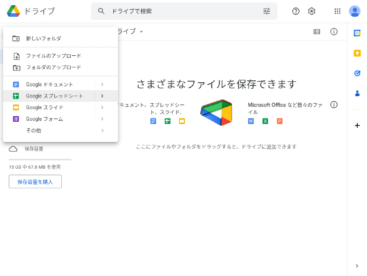Choose フォルダのアップロード
The image size is (367, 276).
pyautogui.click(x=60, y=67)
